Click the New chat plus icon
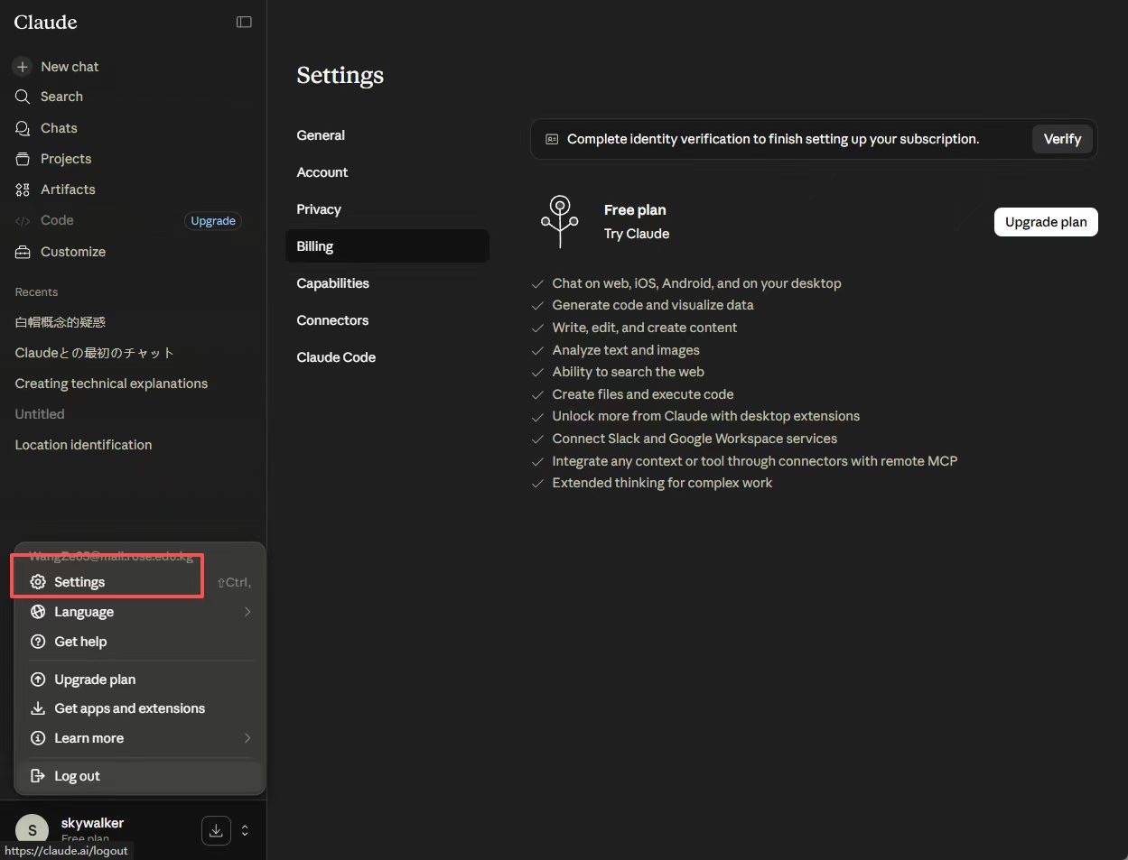The image size is (1128, 860). pos(23,67)
